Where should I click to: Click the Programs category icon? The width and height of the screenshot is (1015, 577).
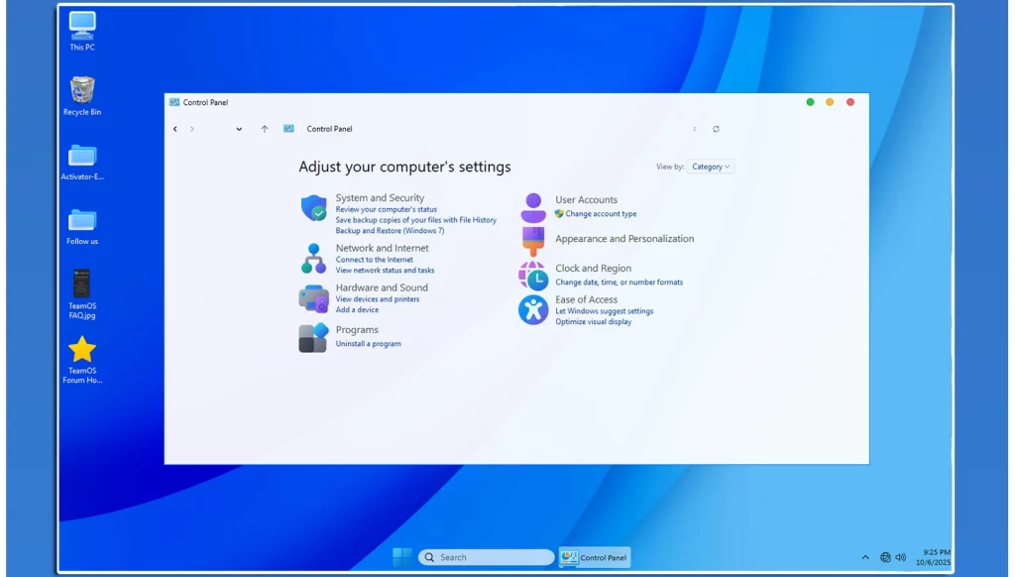(313, 337)
